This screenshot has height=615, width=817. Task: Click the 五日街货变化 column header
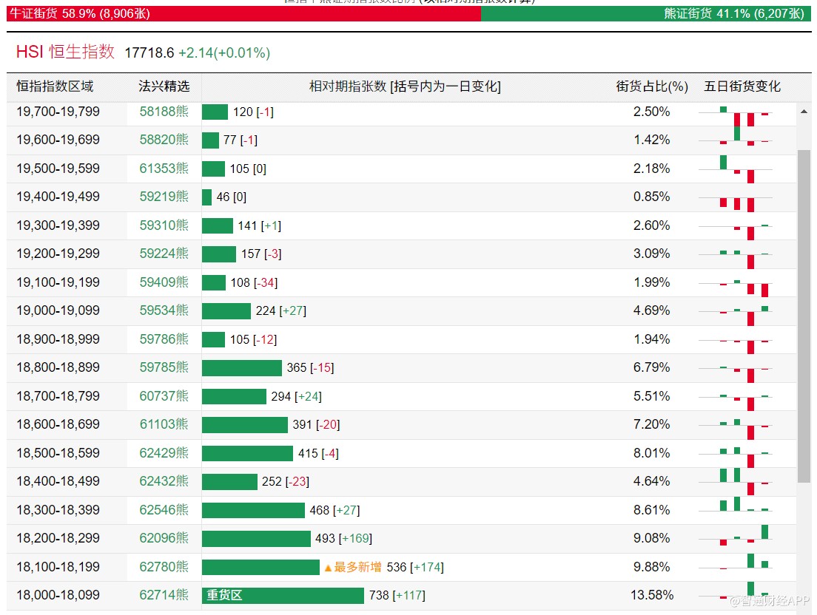pyautogui.click(x=742, y=86)
